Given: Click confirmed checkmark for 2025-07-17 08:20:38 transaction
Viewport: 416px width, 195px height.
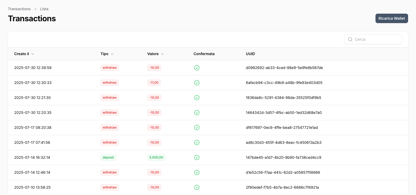Looking at the screenshot, I should point(197,128).
